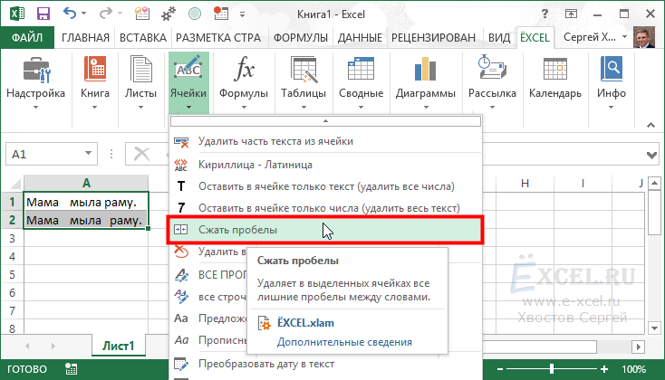Image resolution: width=665 pixels, height=380 pixels.
Task: Choose Оставить в ячейке только числа
Action: click(325, 208)
